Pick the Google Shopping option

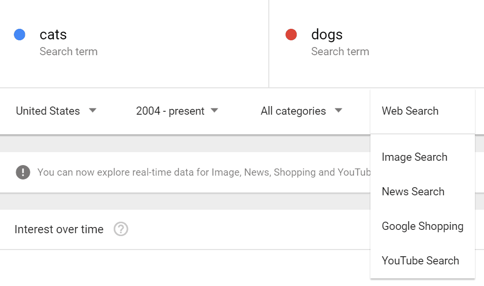click(x=423, y=226)
